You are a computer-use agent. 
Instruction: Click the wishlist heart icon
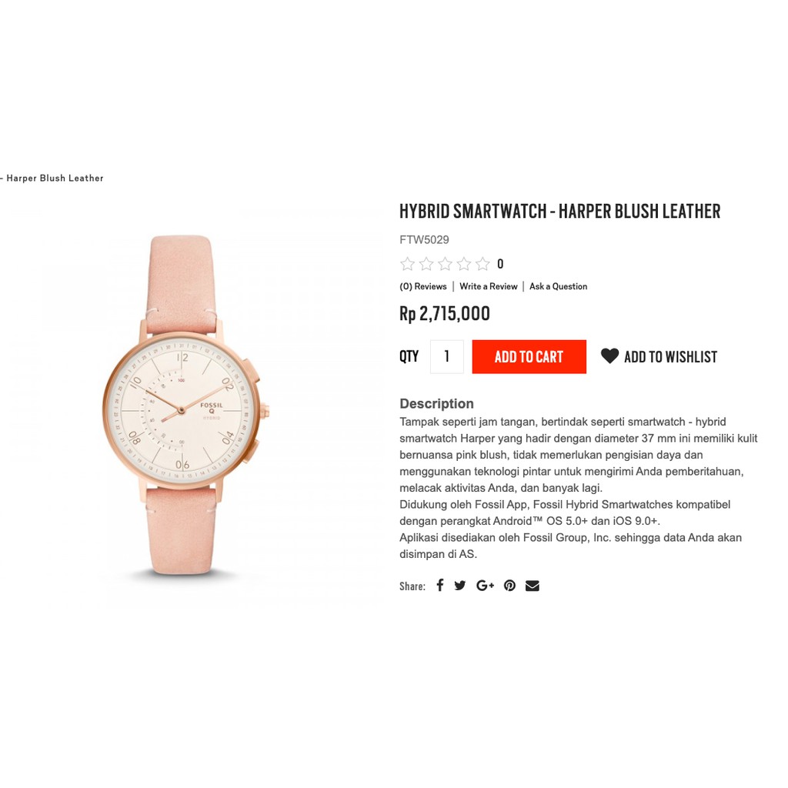point(609,356)
